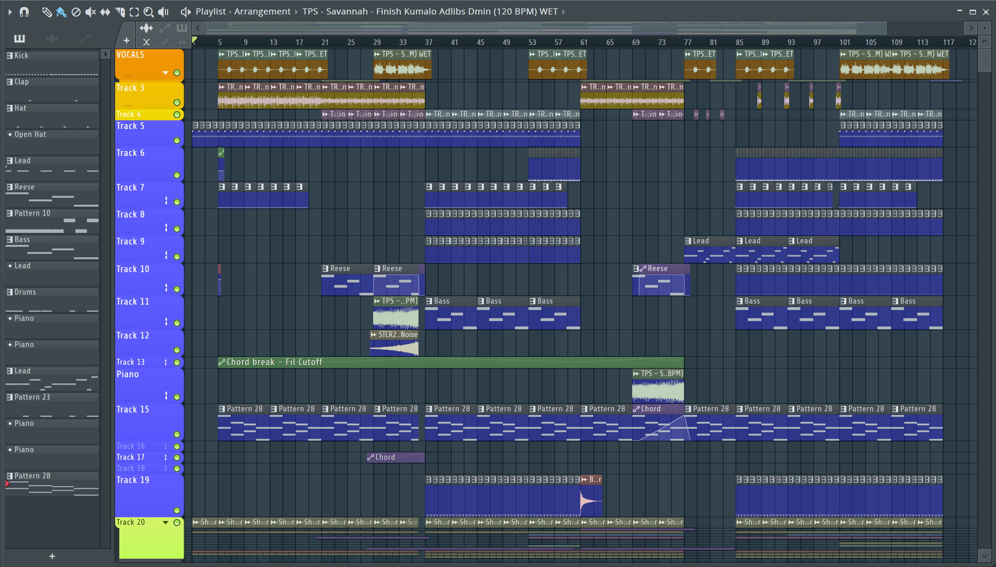The width and height of the screenshot is (996, 567).
Task: Click the pattern piano focus icon above tracks
Action: 182,28
